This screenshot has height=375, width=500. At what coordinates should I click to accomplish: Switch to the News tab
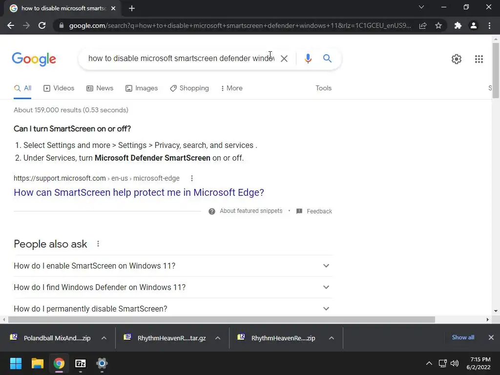coord(100,88)
